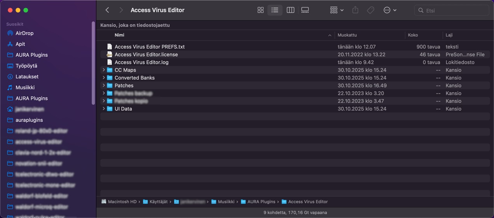Open the grouping options dropdown
494x218 pixels.
coord(336,10)
